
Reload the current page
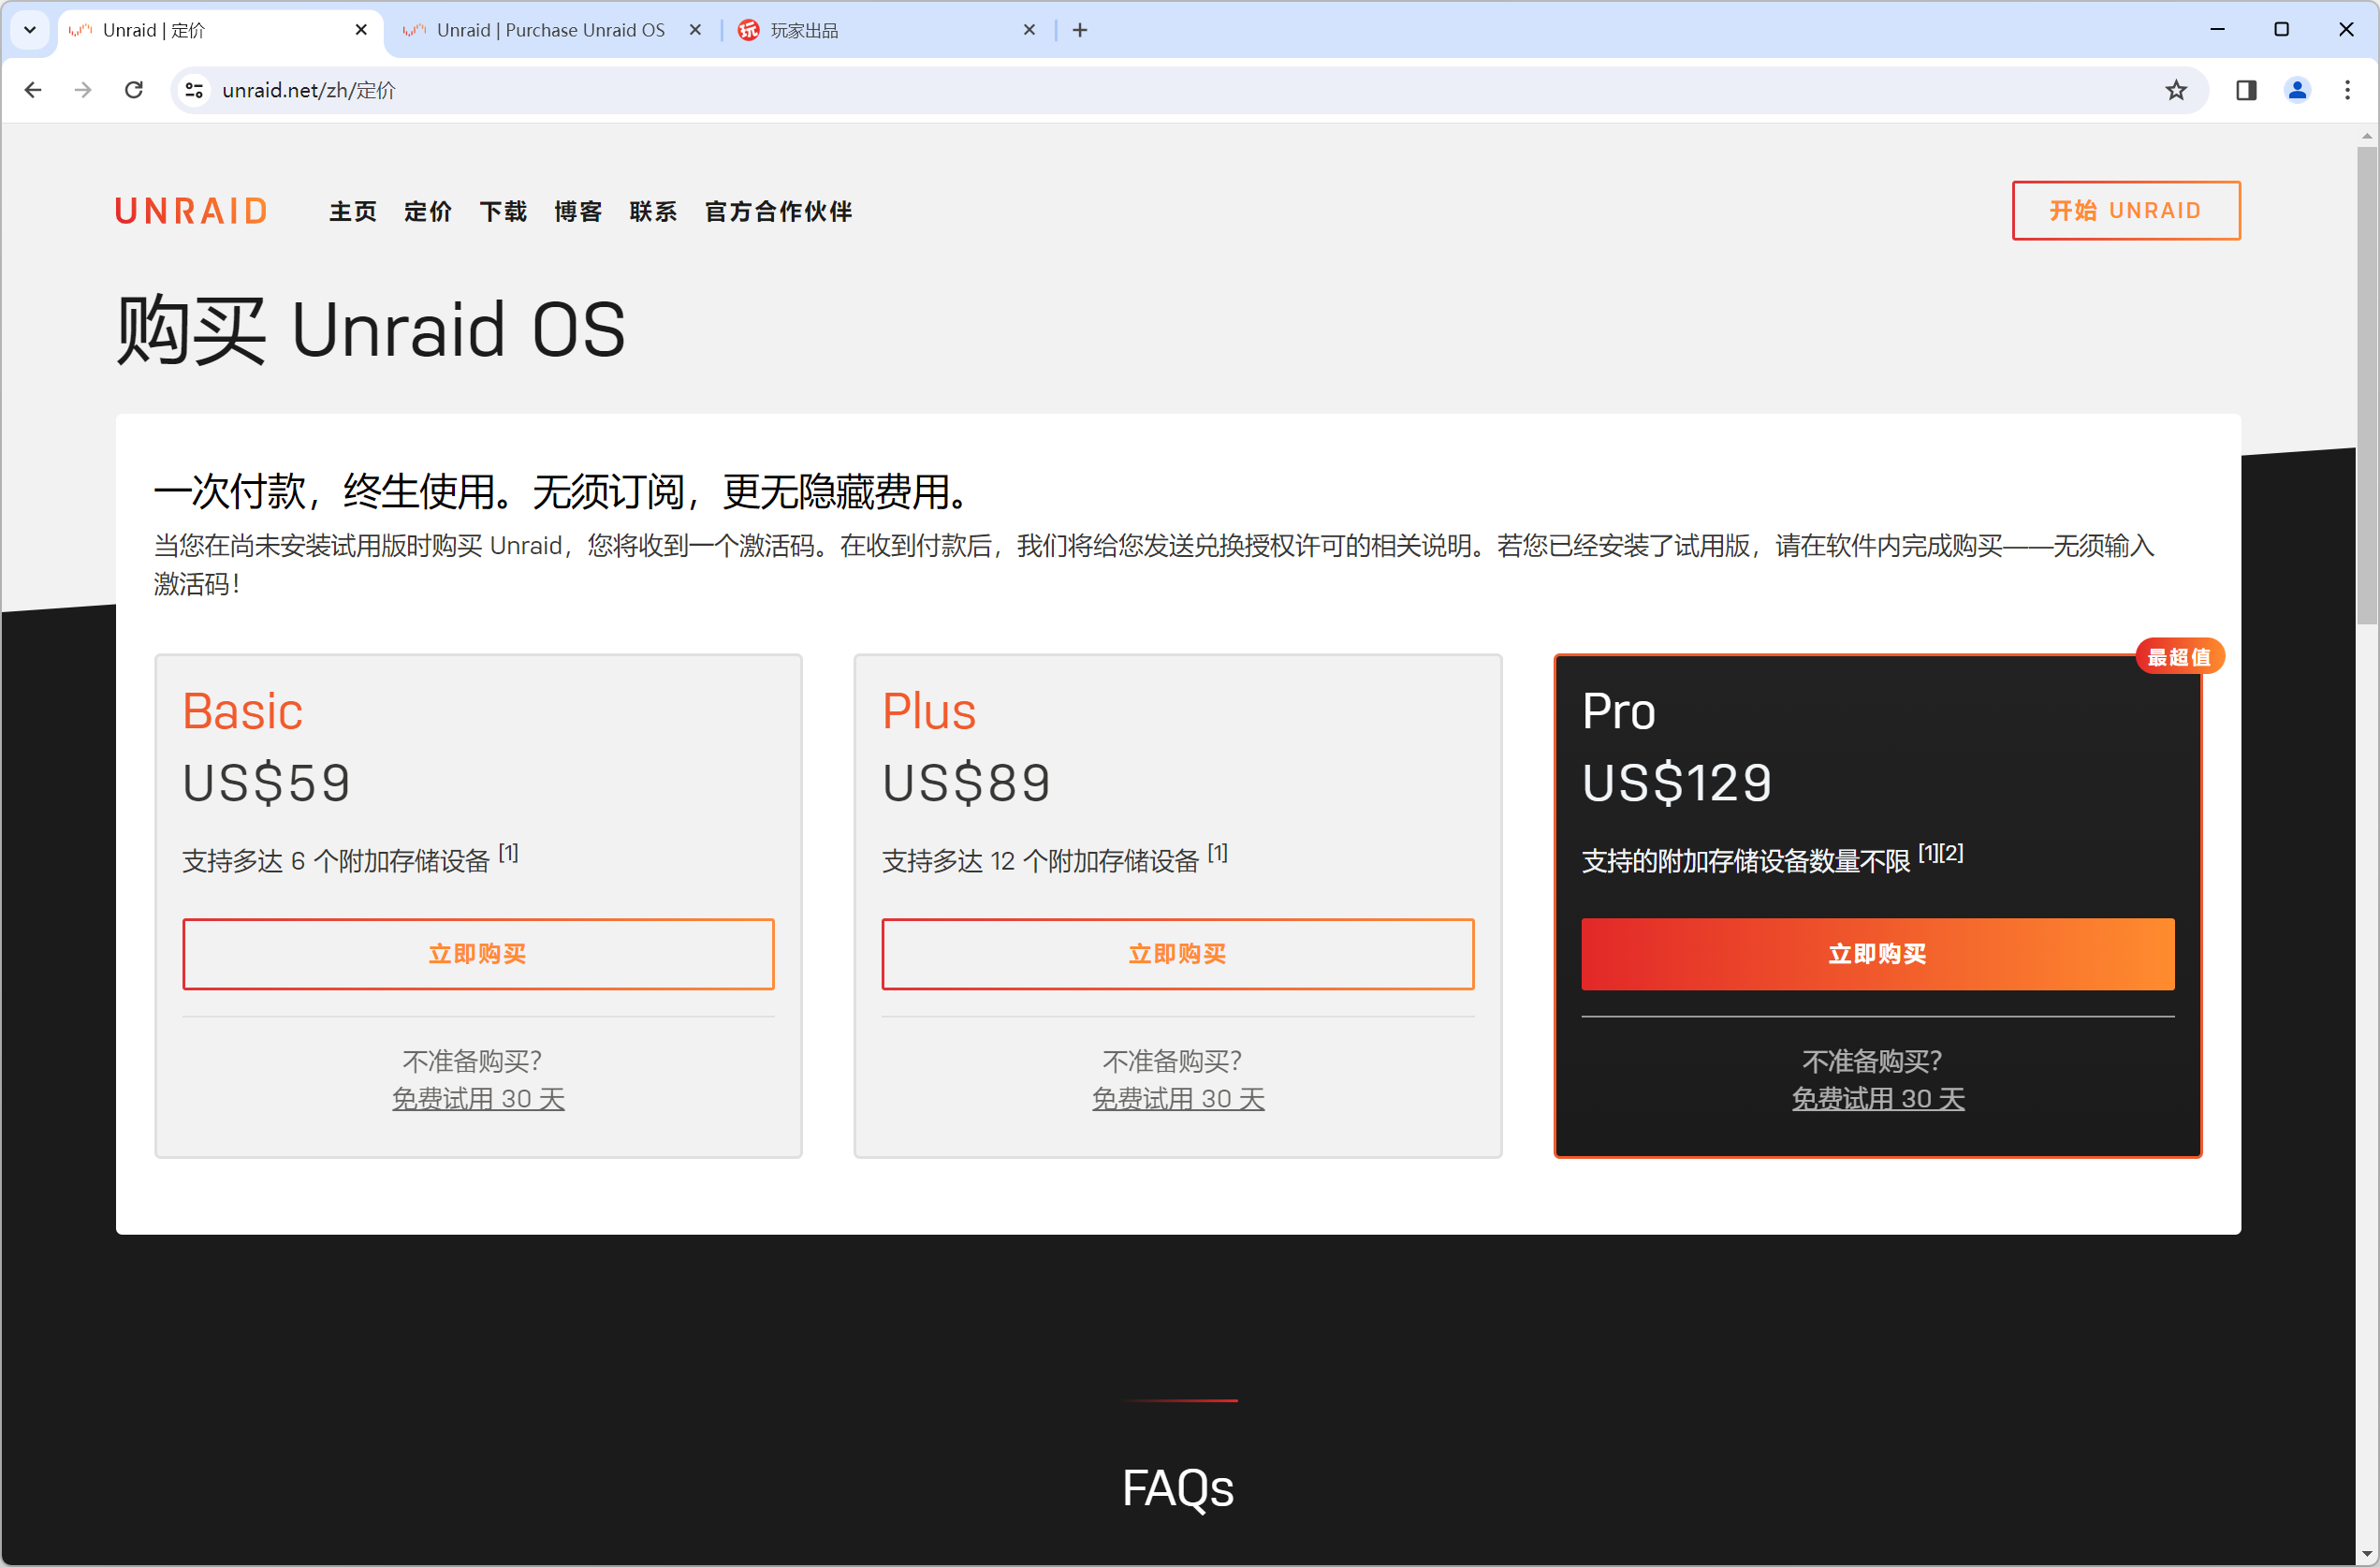133,90
